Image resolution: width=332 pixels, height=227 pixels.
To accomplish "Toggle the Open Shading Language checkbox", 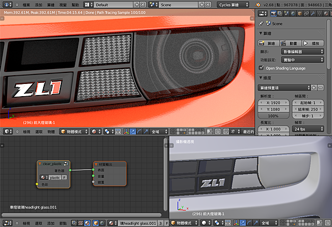I will pos(261,68).
